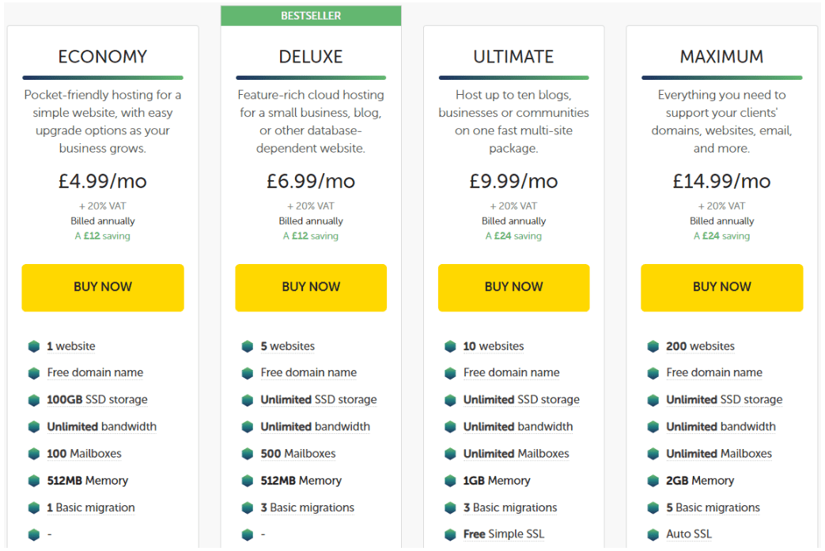
Task: Click hexagon icon beside 1 website
Action: pos(34,346)
